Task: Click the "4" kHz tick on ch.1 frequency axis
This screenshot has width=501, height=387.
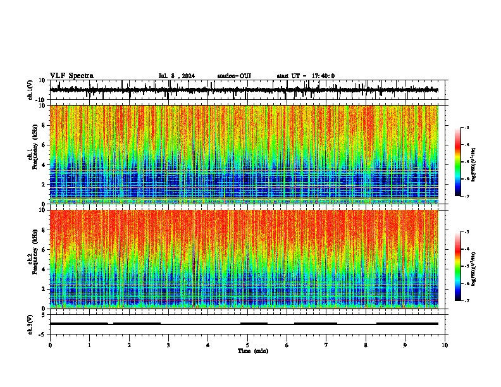Action: 43,165
